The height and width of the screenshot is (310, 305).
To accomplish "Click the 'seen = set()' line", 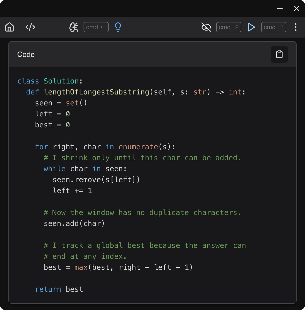I will point(61,103).
